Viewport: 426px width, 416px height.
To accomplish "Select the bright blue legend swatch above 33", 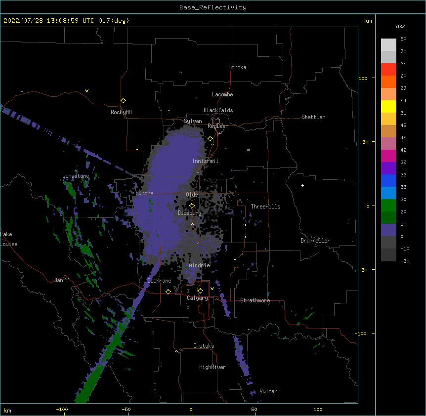I will tap(388, 180).
